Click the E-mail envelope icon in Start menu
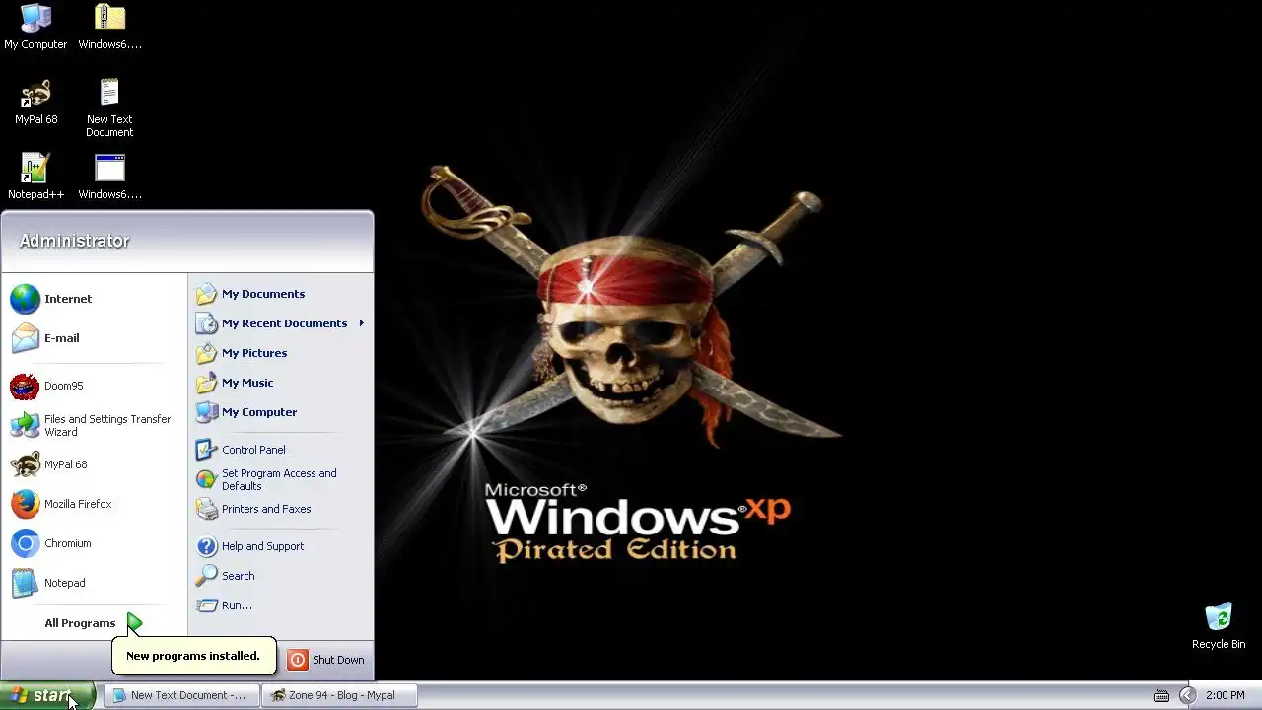This screenshot has height=710, width=1262. click(x=26, y=338)
